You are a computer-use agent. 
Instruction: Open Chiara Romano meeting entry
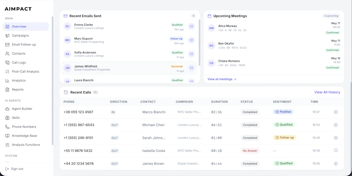(274, 63)
